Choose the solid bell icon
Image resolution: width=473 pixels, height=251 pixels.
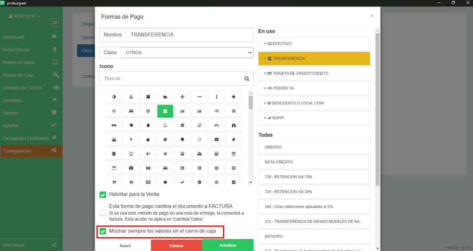click(148, 125)
